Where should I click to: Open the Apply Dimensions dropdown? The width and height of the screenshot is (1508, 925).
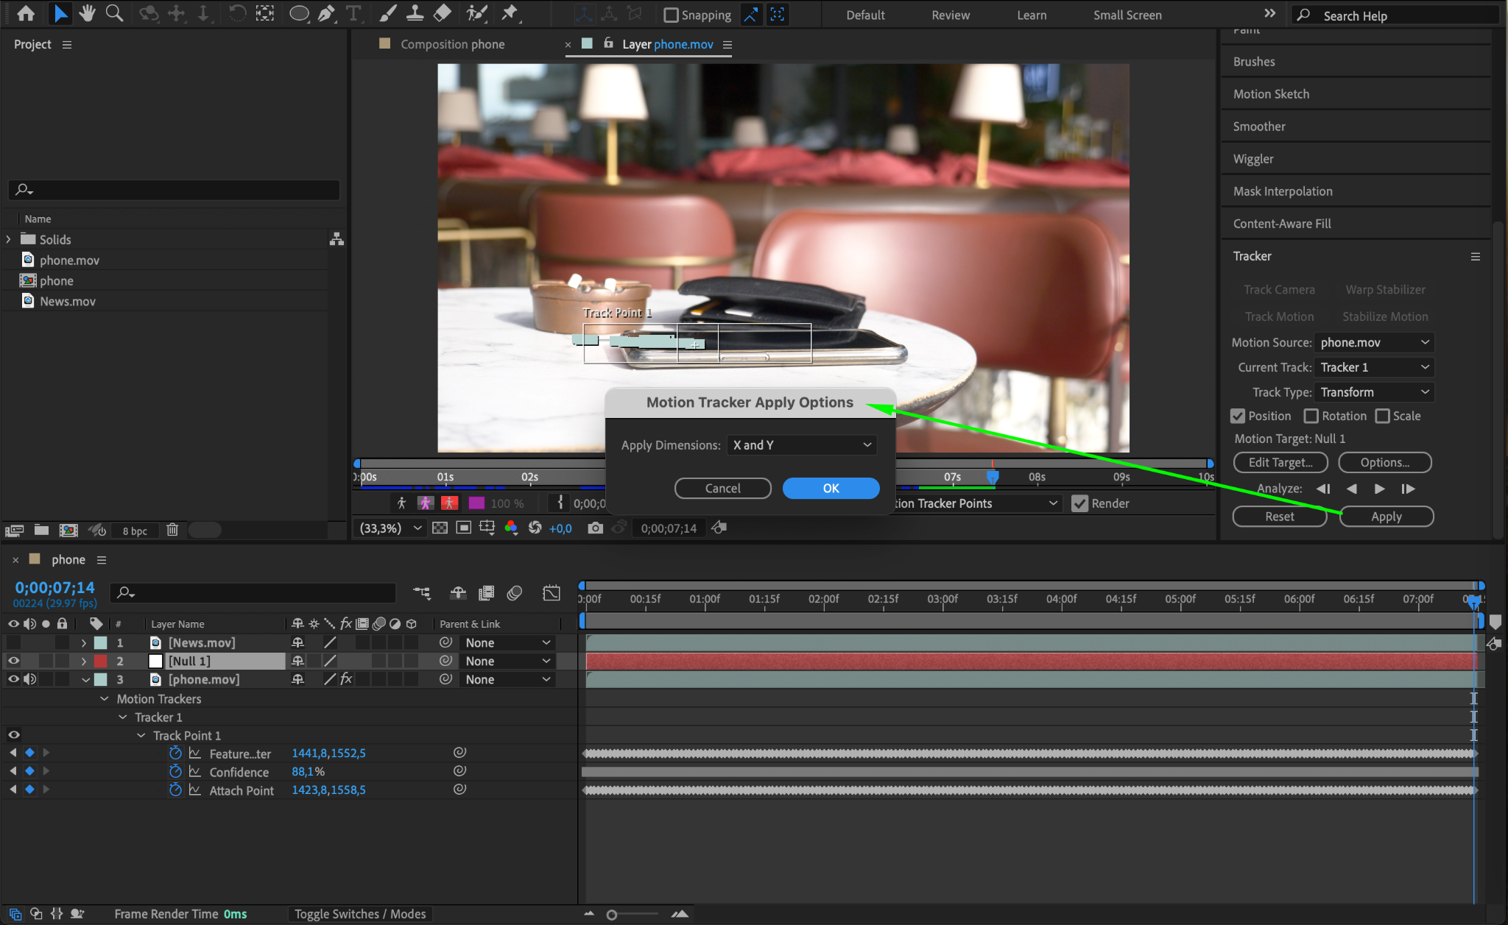coord(802,445)
